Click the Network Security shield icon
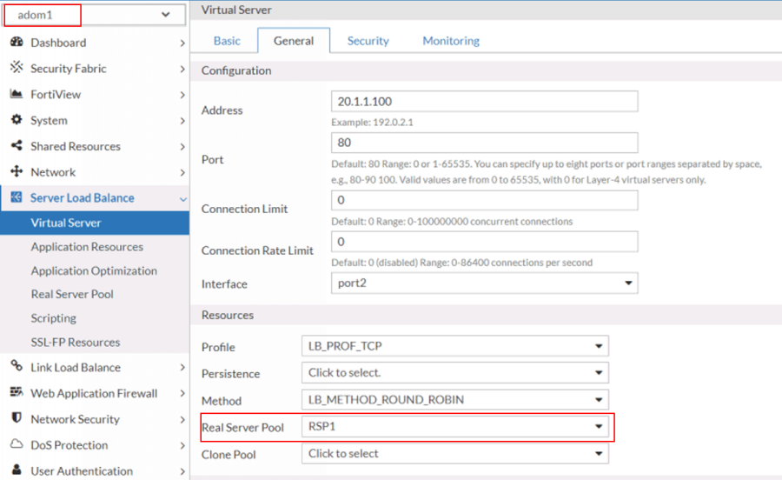This screenshot has width=782, height=480. [17, 419]
